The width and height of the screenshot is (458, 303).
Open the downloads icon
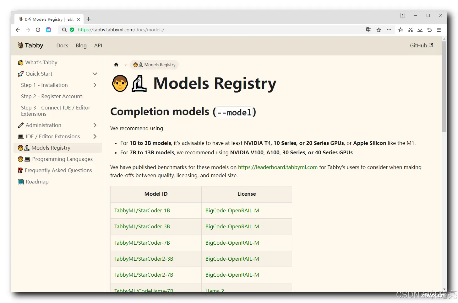click(x=420, y=30)
